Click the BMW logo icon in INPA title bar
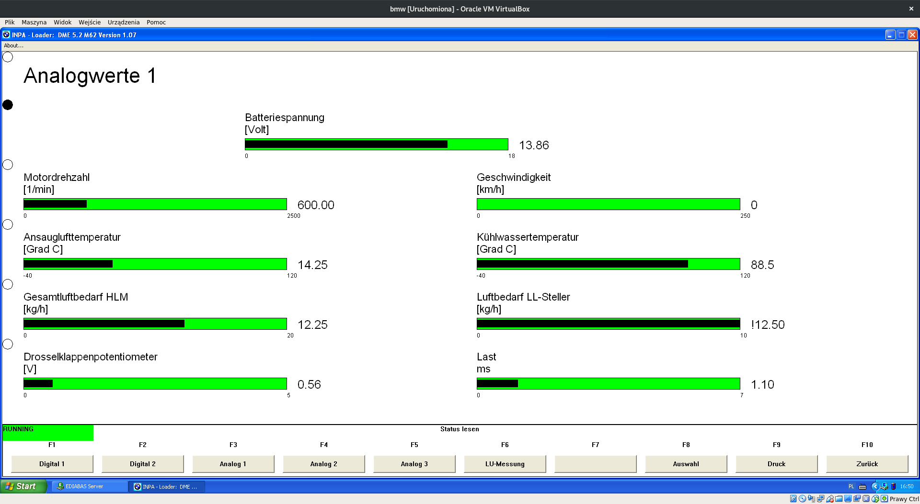This screenshot has width=920, height=504. click(x=6, y=35)
